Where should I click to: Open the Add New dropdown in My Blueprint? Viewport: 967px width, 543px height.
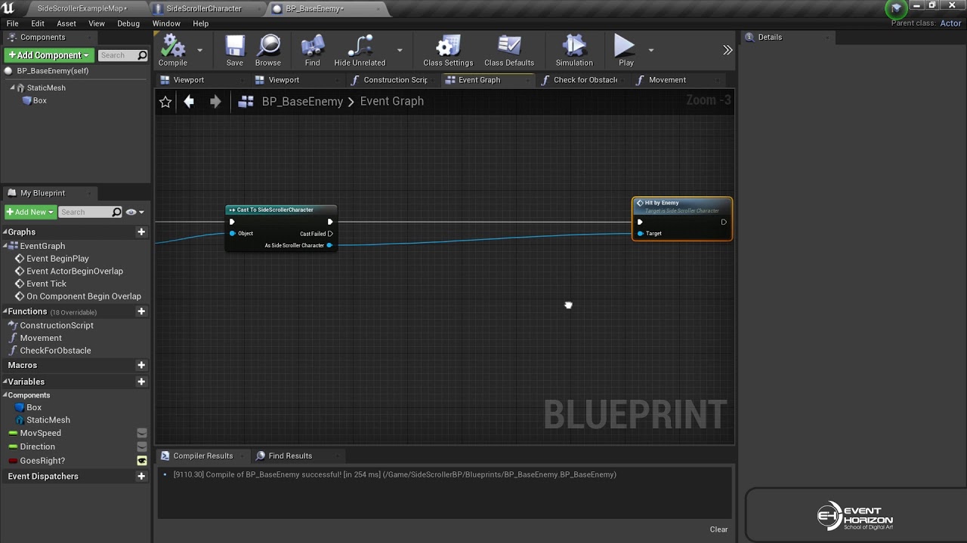coord(30,212)
